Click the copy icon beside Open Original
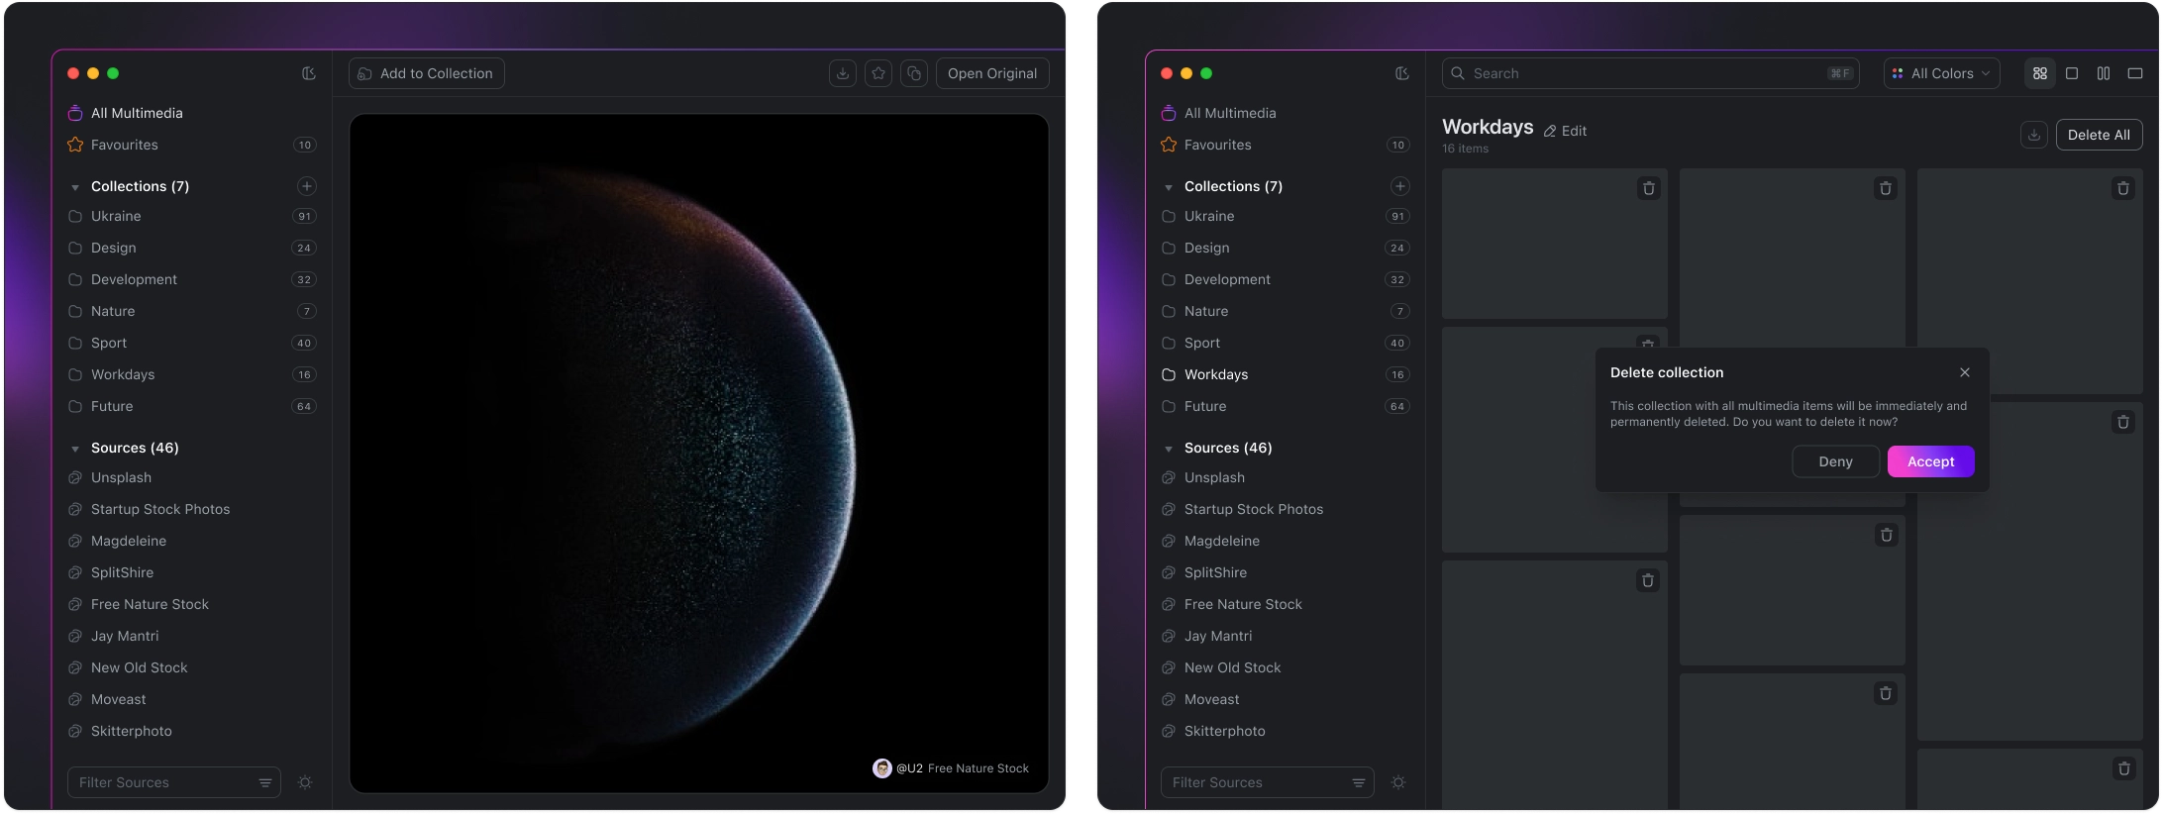The image size is (2163, 814). point(914,73)
